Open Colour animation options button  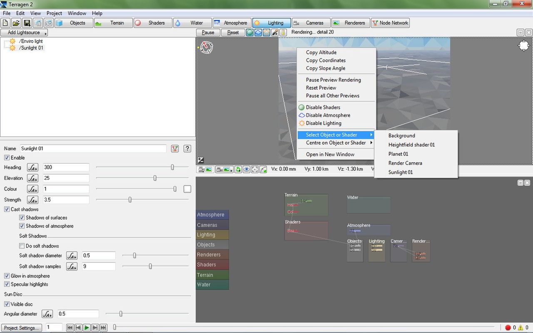click(32, 189)
